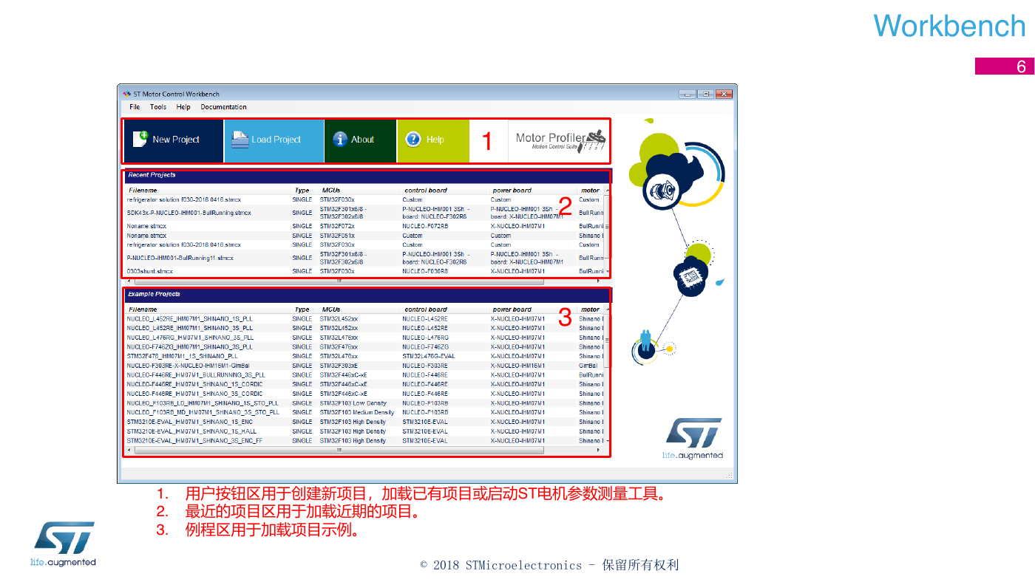Select the Noname.stmcx row with STM32F051x
The height and width of the screenshot is (582, 1035).
click(x=364, y=236)
